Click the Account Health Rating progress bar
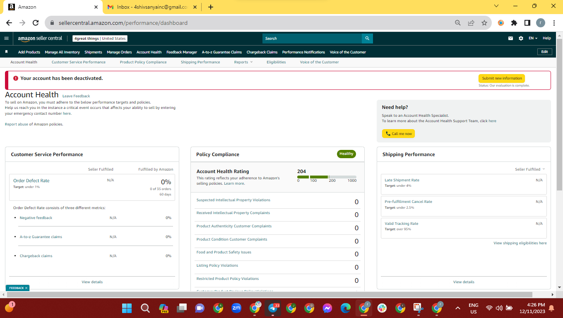This screenshot has width=563, height=318. pos(327,177)
